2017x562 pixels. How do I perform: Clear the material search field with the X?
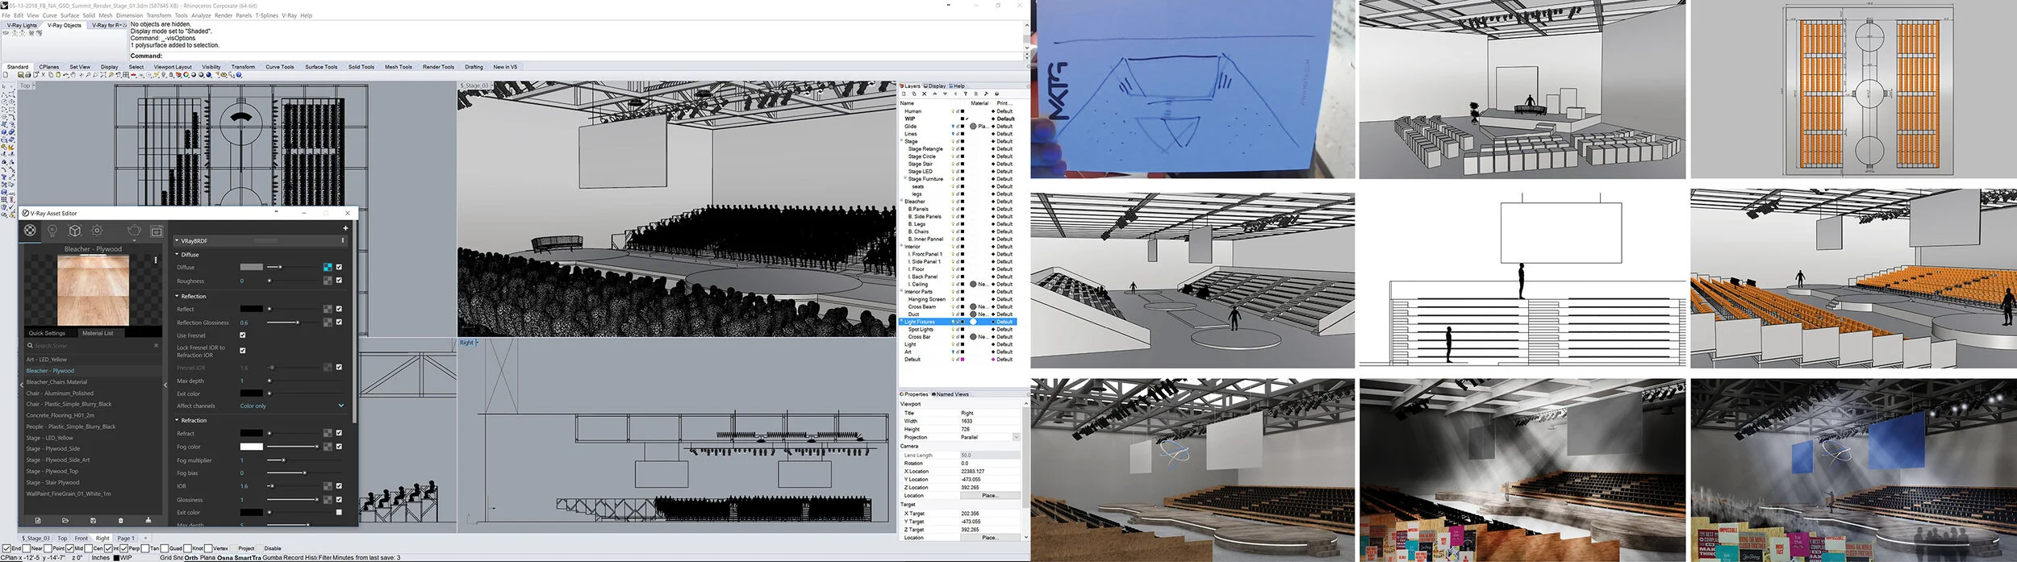pyautogui.click(x=157, y=345)
